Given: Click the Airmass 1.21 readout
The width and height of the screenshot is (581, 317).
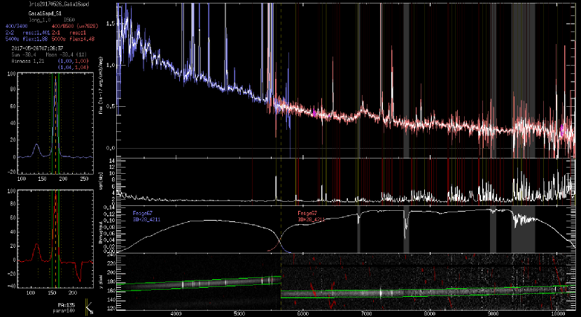Looking at the screenshot, I should 29,61.
